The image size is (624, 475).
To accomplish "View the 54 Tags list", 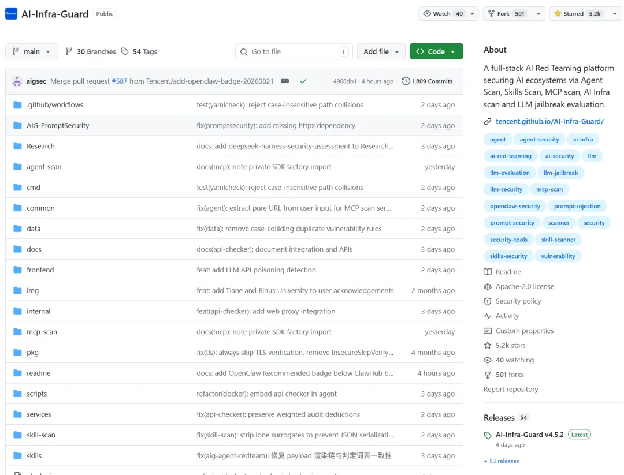I will click(x=139, y=51).
